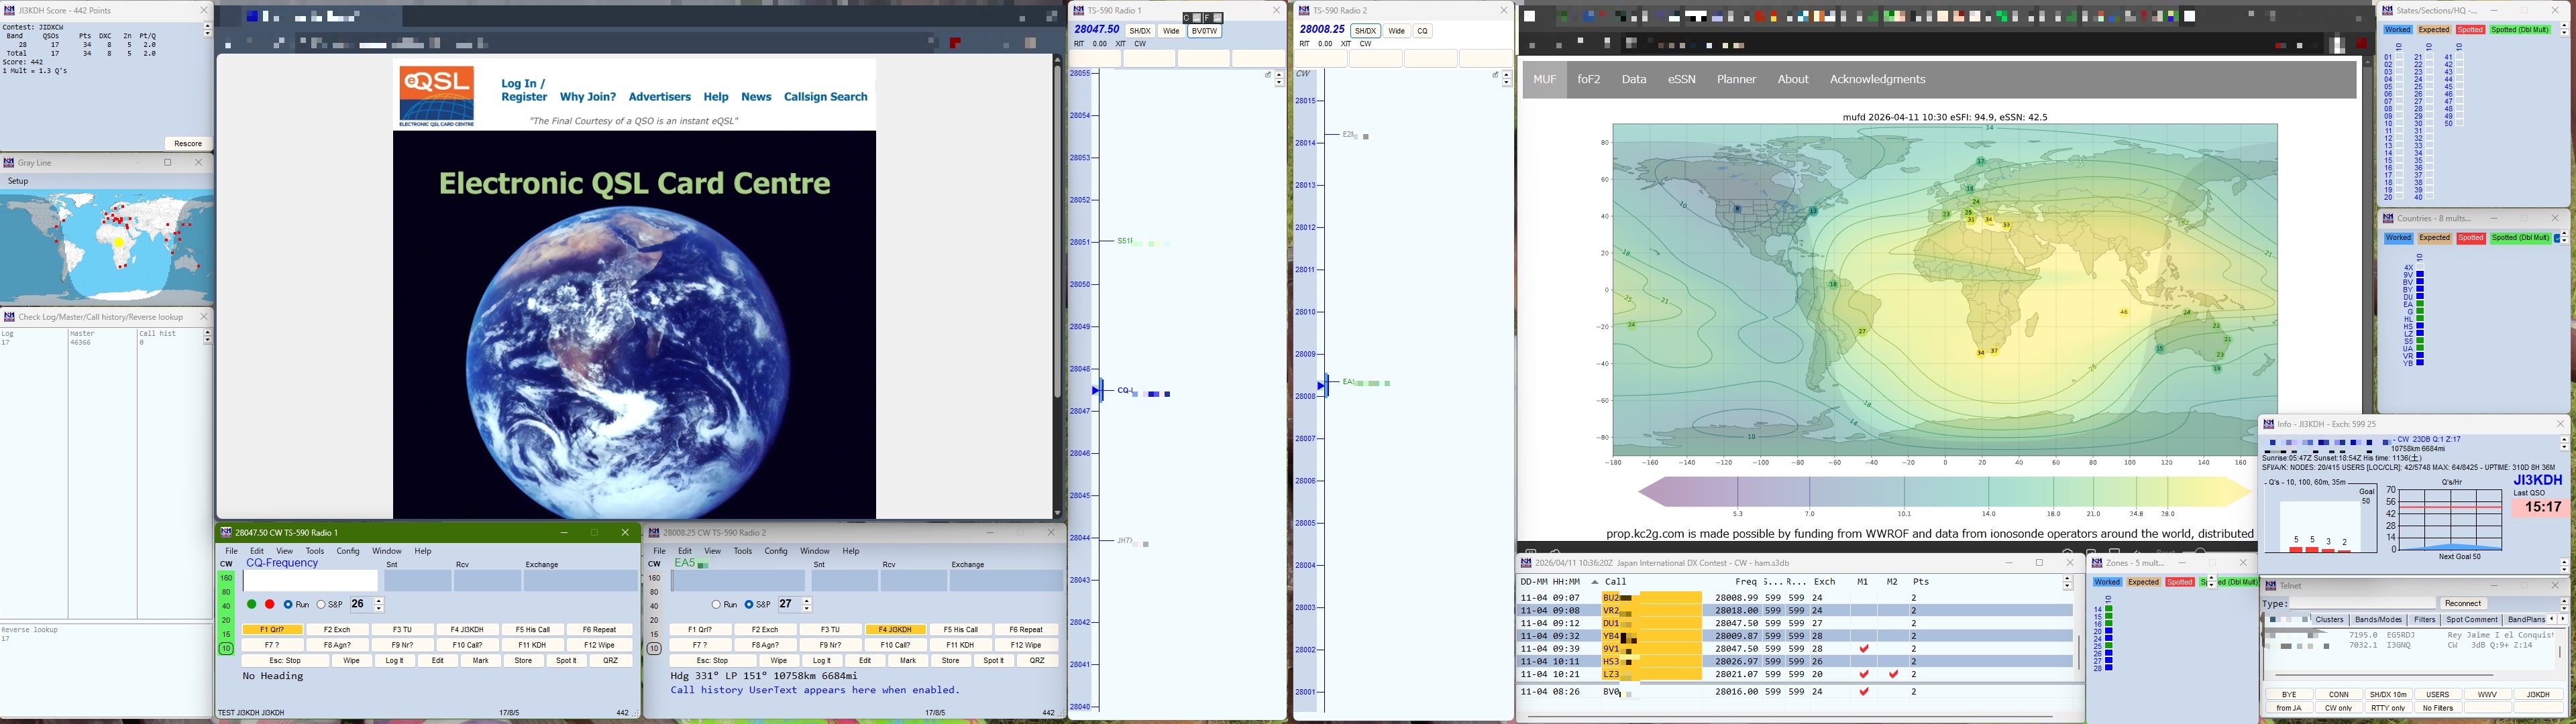
Task: Click the N1MM icon in Telnet title bar
Action: [x=2270, y=585]
